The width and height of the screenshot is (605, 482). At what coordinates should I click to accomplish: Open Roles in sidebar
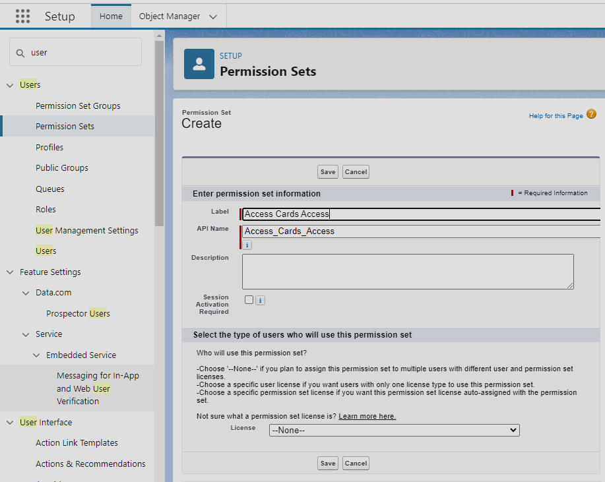[x=46, y=210]
